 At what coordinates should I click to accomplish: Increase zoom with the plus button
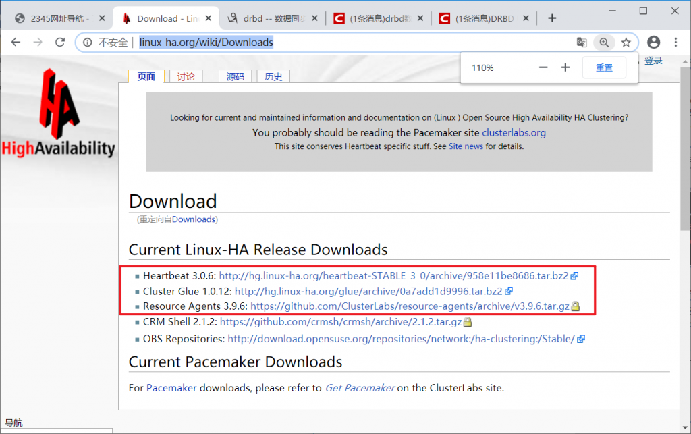565,67
